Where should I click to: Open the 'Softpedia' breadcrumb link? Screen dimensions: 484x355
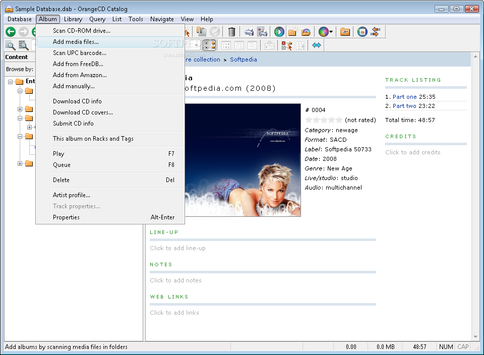click(243, 60)
